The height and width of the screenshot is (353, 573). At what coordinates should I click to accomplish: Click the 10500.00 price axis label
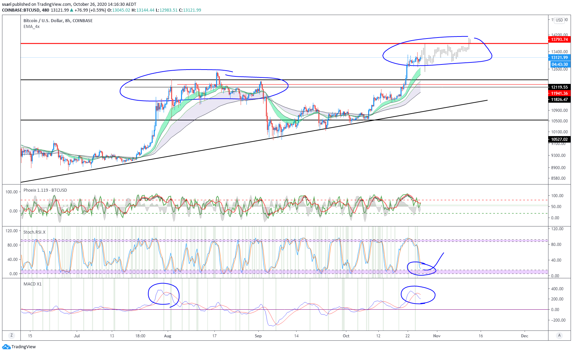(x=559, y=121)
